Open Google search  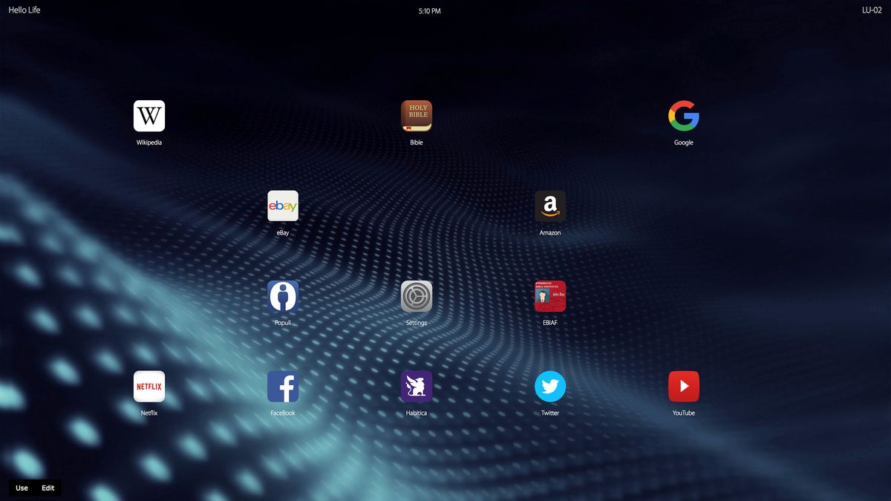pos(683,115)
